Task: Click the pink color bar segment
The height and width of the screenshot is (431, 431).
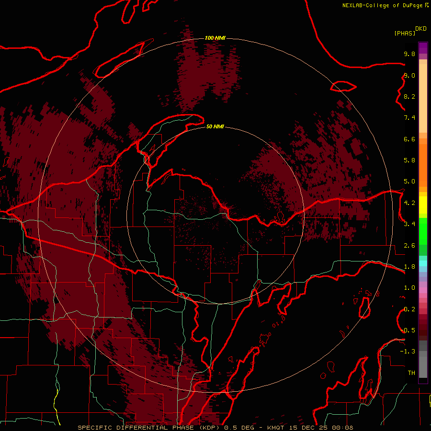Action: pyautogui.click(x=423, y=290)
